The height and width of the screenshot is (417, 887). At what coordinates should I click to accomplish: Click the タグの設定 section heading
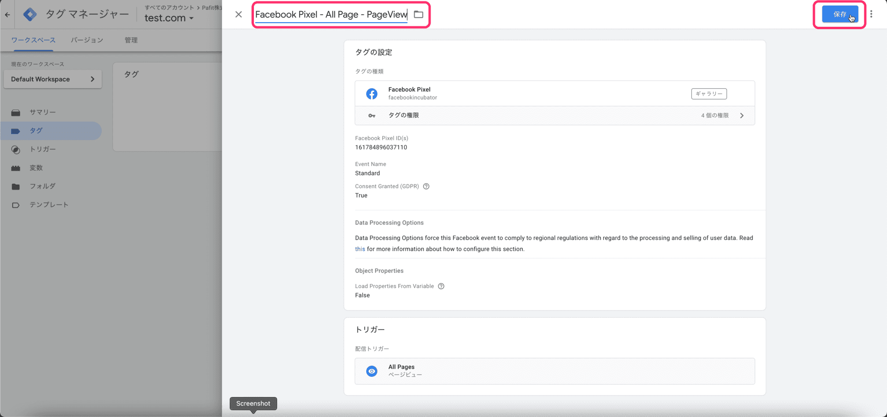374,52
